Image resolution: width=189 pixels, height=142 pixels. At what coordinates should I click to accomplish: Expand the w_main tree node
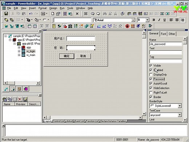coord(19,55)
